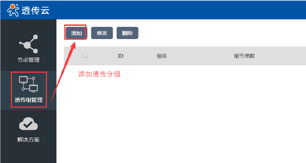Sort by the ID column header
Screen dimensions: 306x163
tap(120, 56)
